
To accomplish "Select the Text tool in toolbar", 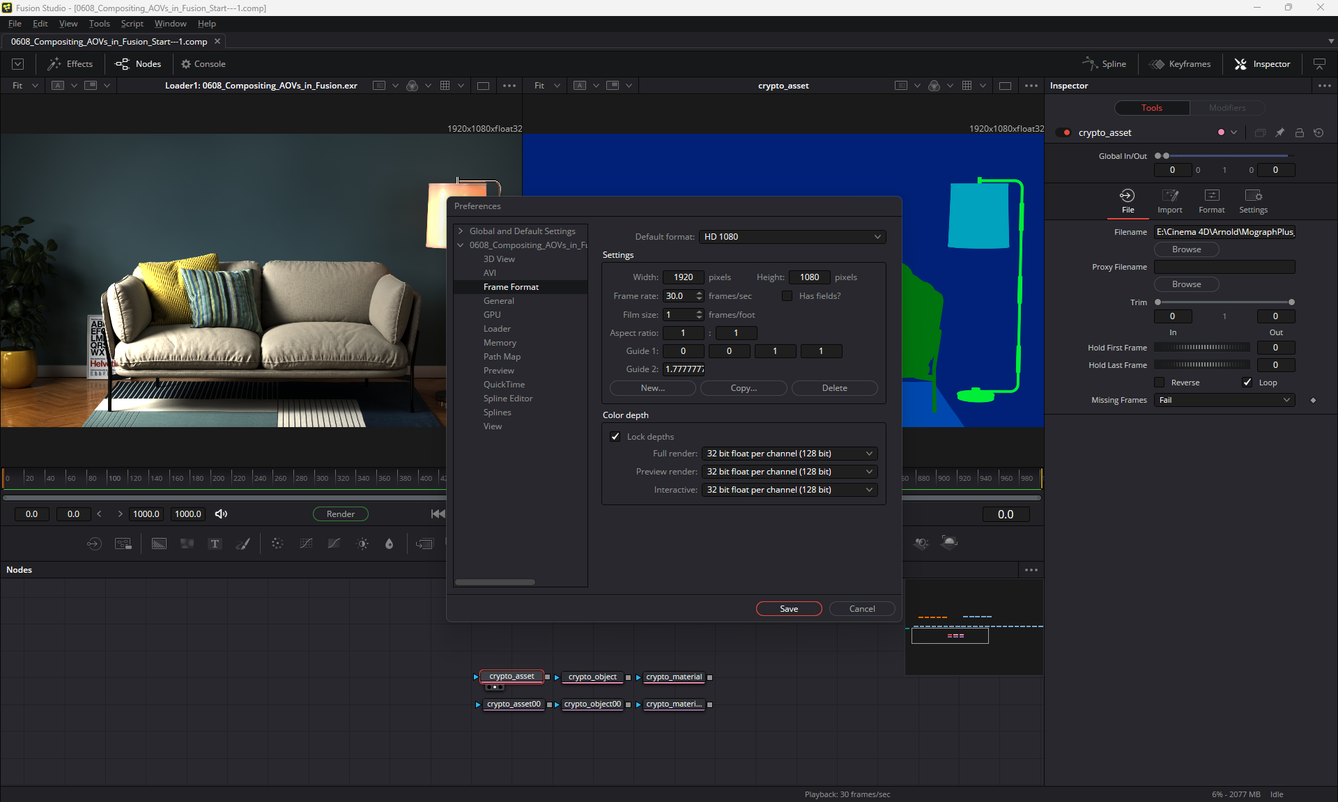I will (x=215, y=544).
